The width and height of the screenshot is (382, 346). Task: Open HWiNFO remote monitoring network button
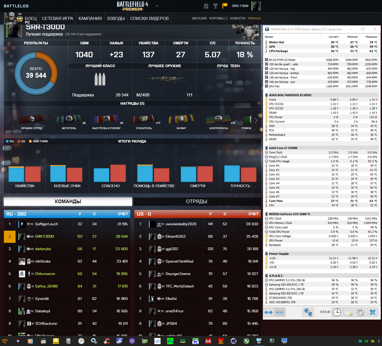tap(308, 312)
